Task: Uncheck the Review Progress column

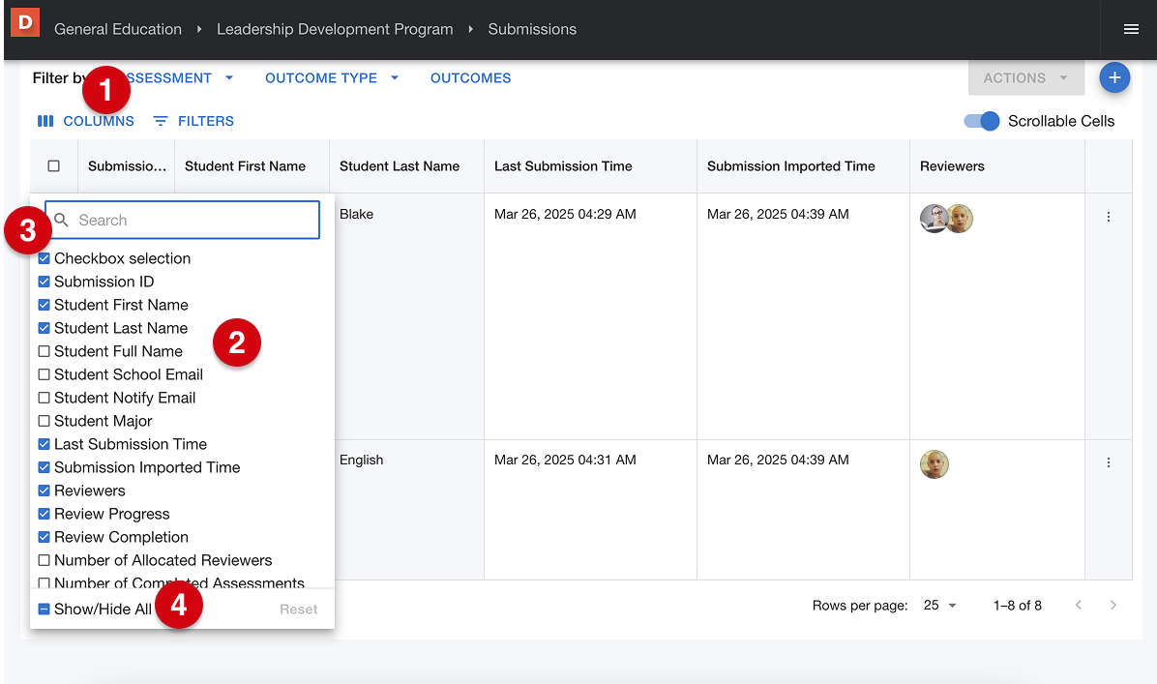Action: pyautogui.click(x=44, y=514)
